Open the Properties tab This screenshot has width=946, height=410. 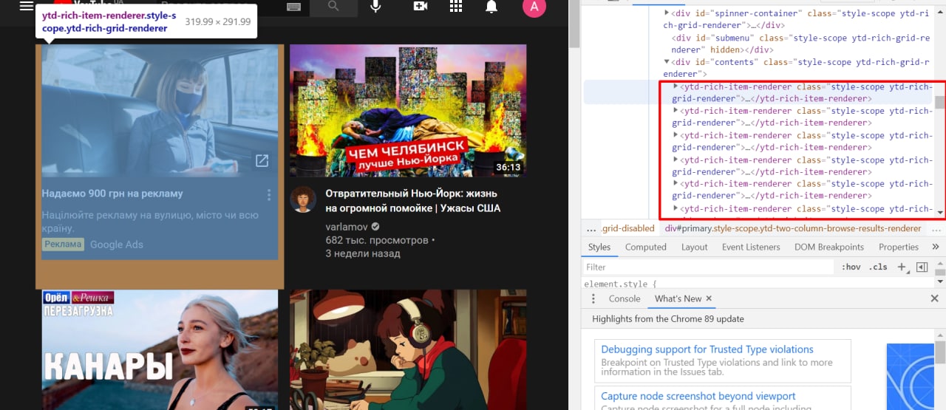899,247
